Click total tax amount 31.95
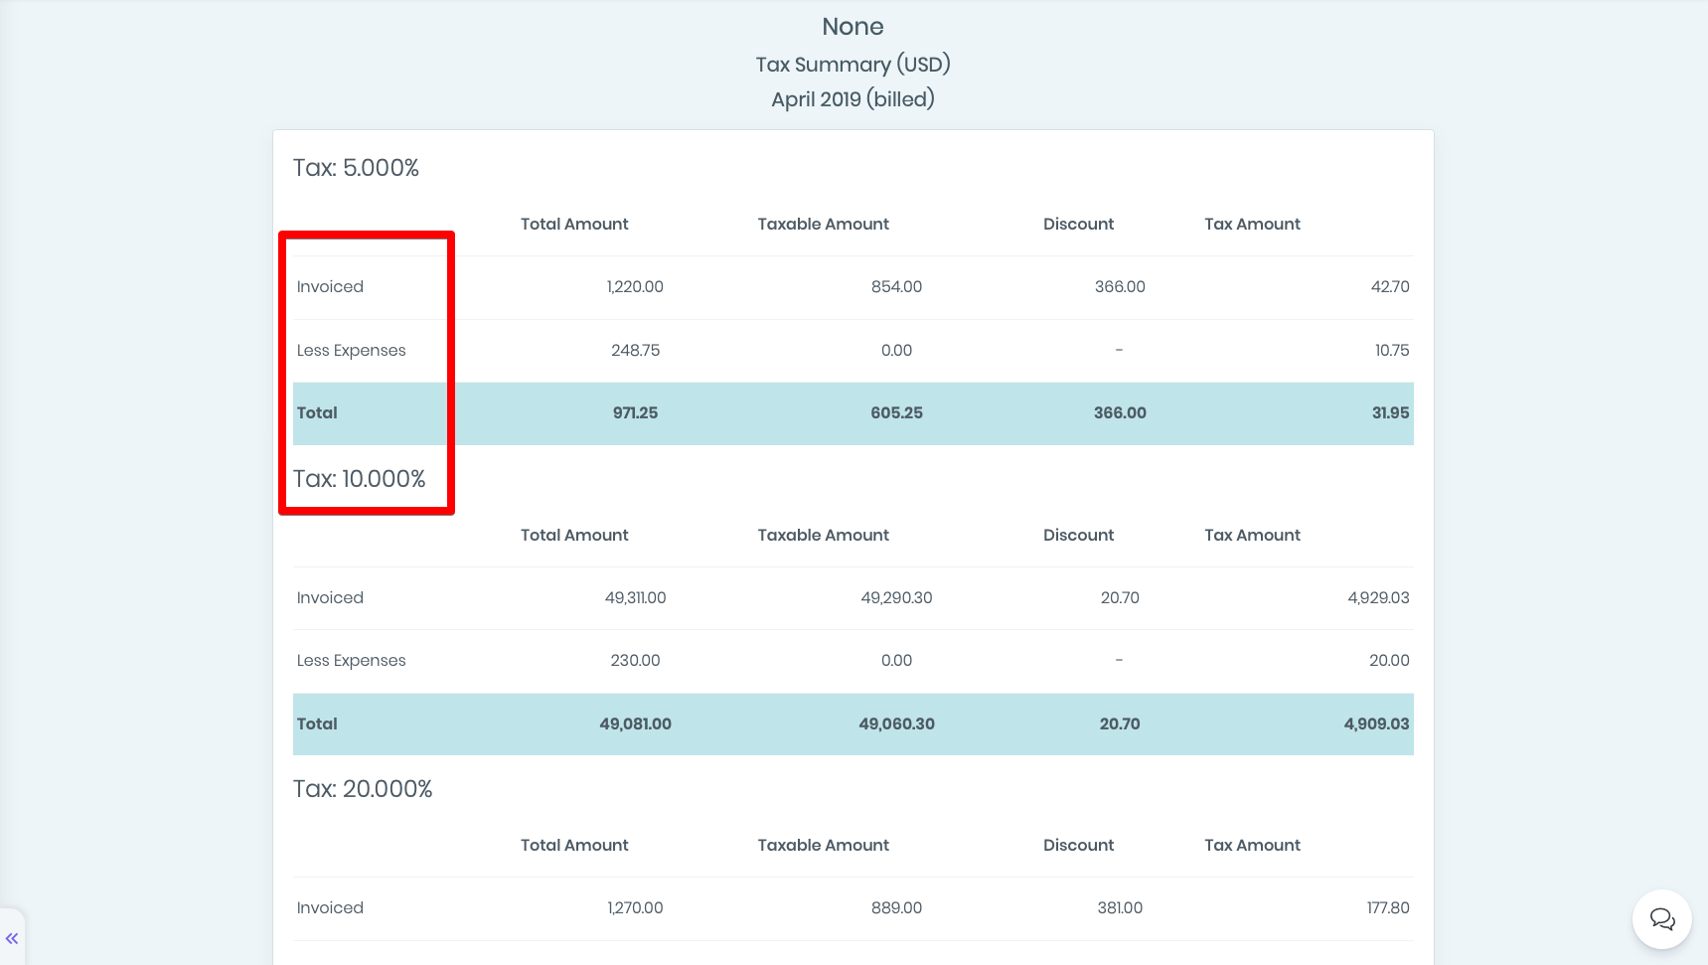The width and height of the screenshot is (1708, 965). click(1390, 413)
